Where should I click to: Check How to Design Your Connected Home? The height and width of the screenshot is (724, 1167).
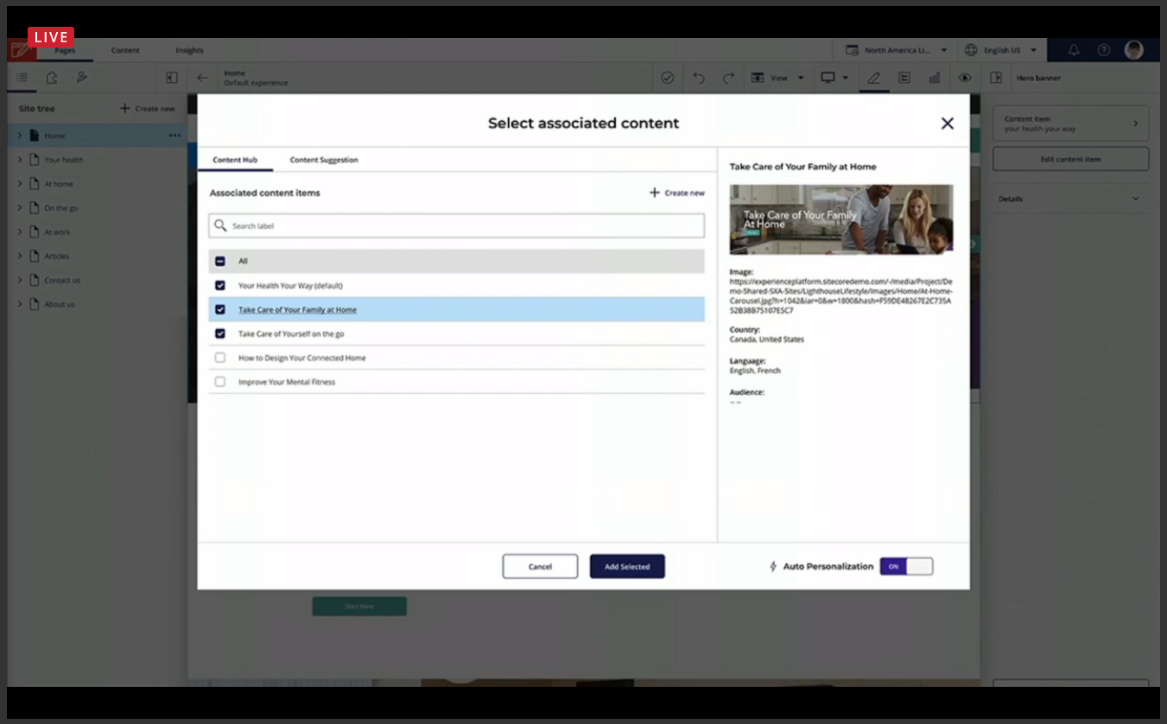coord(220,358)
